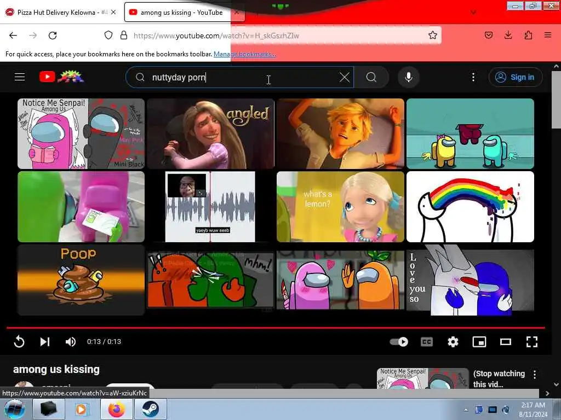
Task: Open the Firefox downloads panel
Action: (508, 35)
